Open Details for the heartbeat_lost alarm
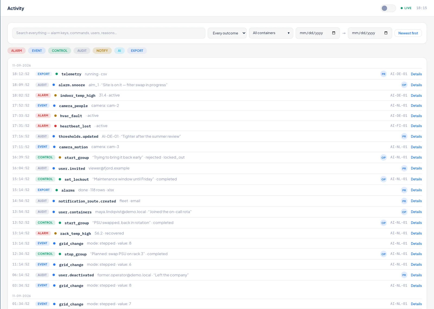Viewport: 434px width, 309px height. click(x=416, y=126)
